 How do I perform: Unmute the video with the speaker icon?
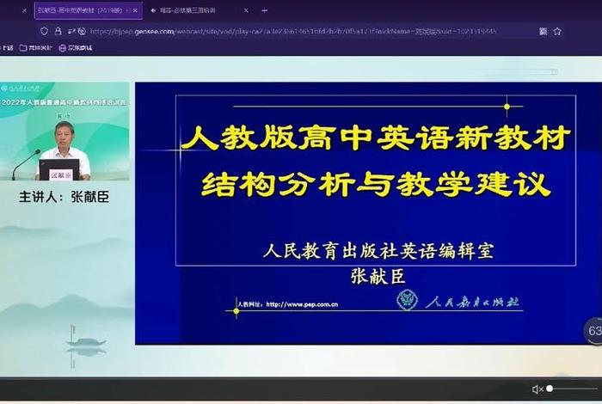[x=537, y=389]
